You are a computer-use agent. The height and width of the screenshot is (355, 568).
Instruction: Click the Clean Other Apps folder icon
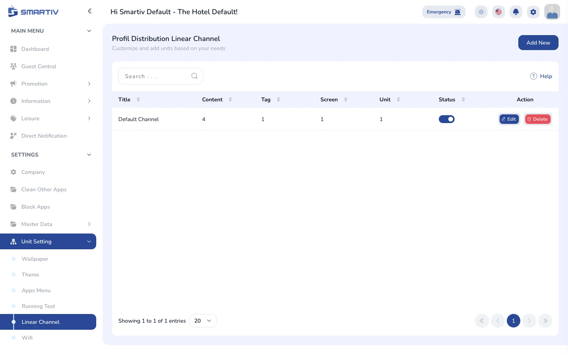(x=13, y=189)
